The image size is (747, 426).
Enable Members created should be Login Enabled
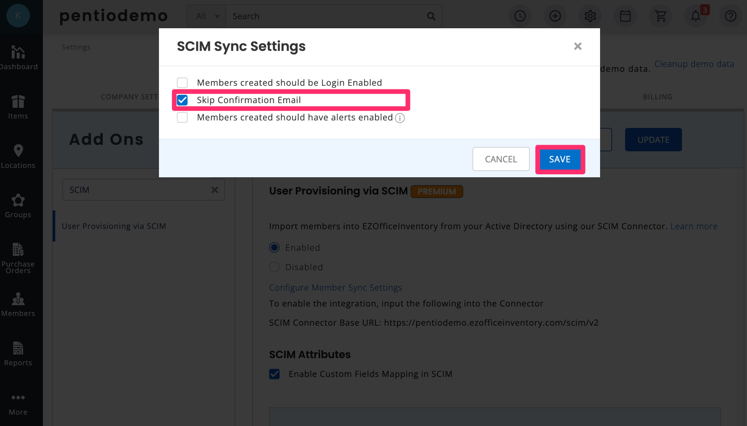click(182, 83)
